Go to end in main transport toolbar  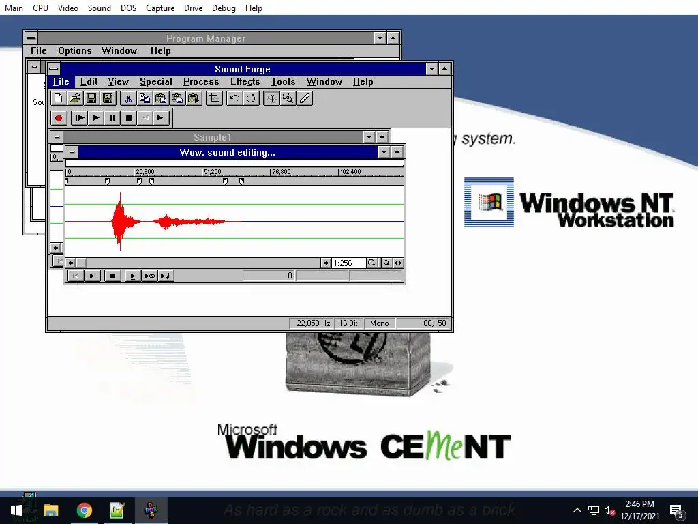coord(161,118)
